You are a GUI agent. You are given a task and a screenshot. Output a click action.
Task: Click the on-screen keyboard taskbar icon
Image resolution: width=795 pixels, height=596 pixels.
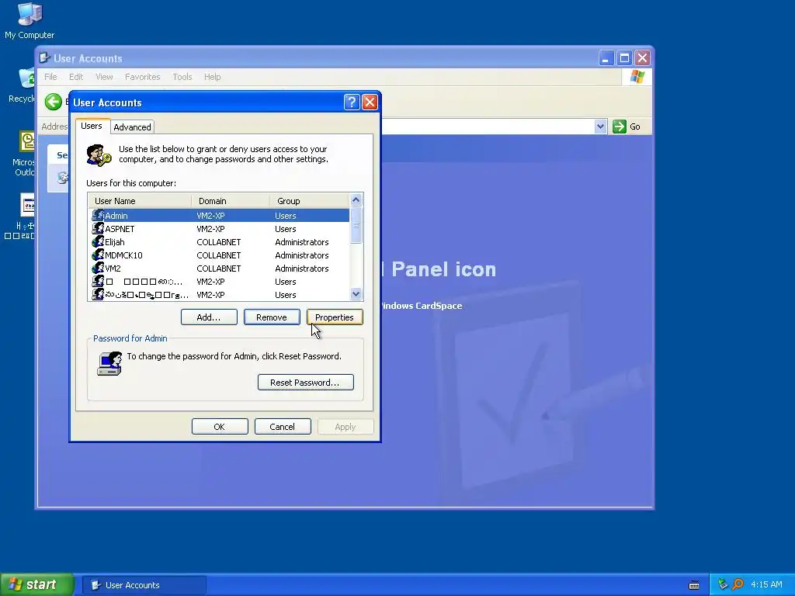click(x=694, y=585)
